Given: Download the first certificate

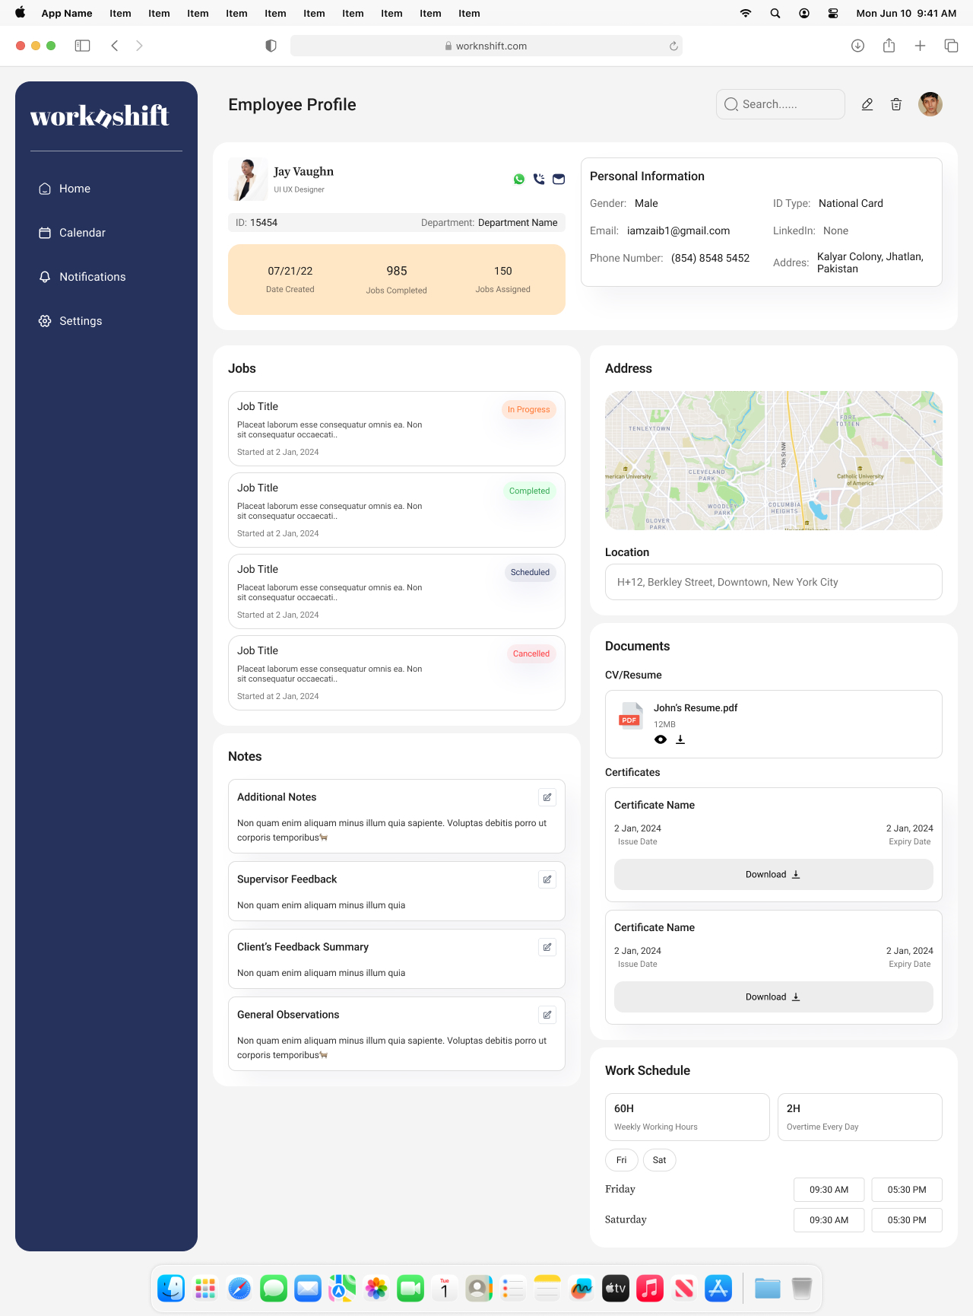Looking at the screenshot, I should coord(774,875).
